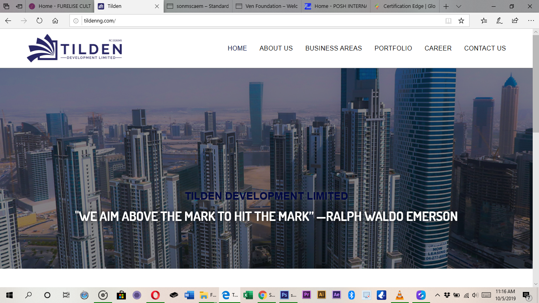Open the ABOUT US page

tap(276, 48)
